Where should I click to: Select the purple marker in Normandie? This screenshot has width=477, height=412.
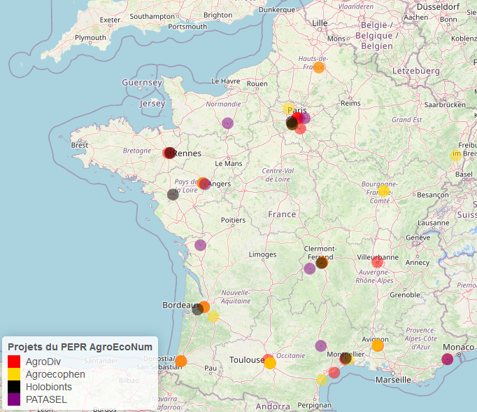[x=227, y=123]
